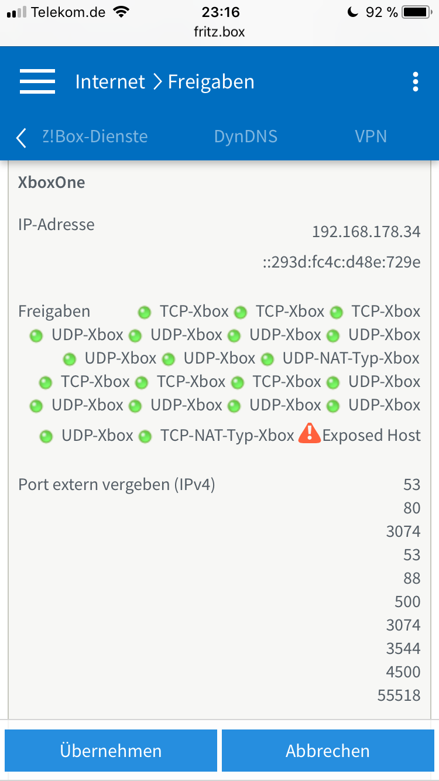Tap the Wi-Fi icon in status bar
Screen dimensions: 439x781
[122, 12]
